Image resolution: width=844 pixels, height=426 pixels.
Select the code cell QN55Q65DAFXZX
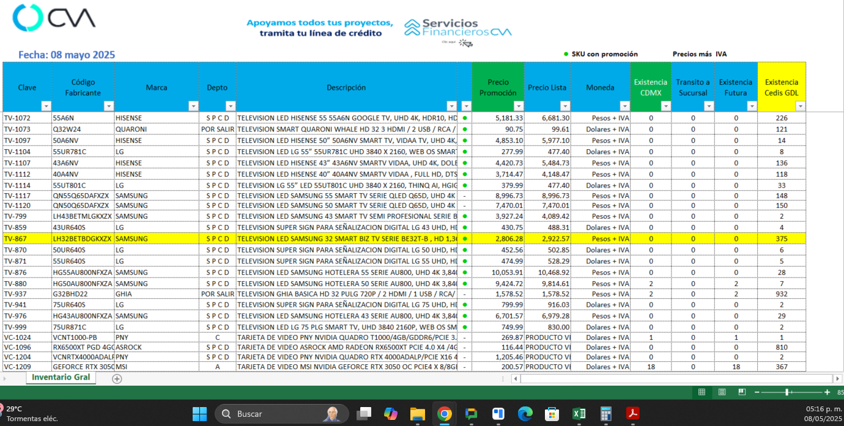[x=83, y=196]
